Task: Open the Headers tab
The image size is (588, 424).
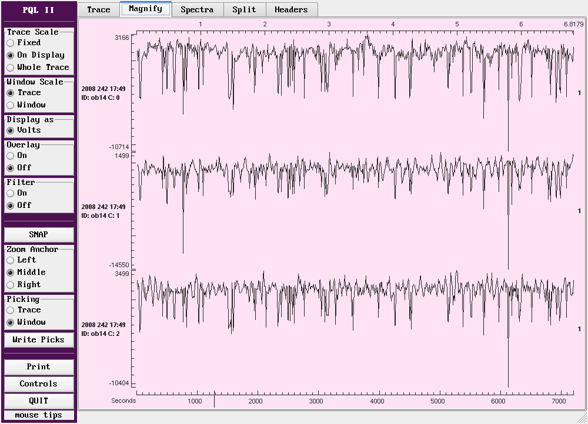Action: click(291, 9)
